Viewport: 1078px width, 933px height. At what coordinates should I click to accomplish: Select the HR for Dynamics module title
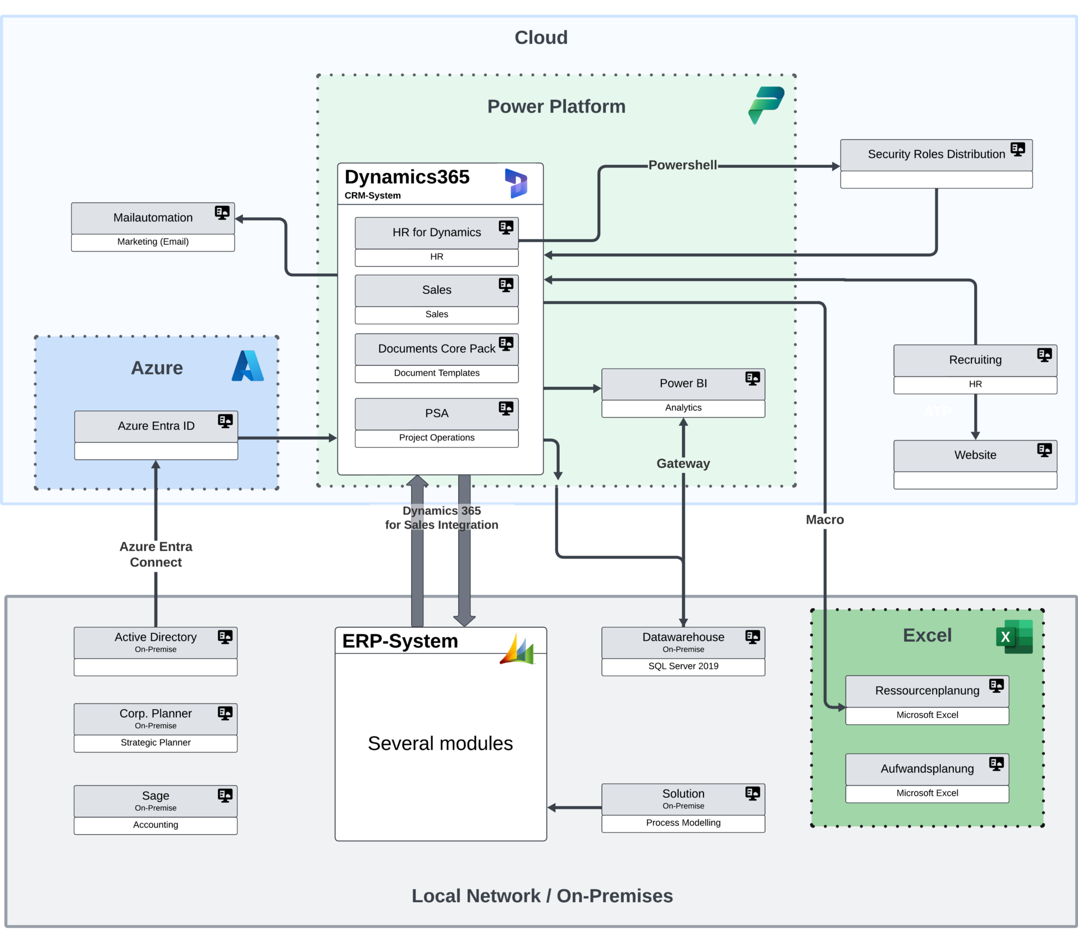[437, 232]
